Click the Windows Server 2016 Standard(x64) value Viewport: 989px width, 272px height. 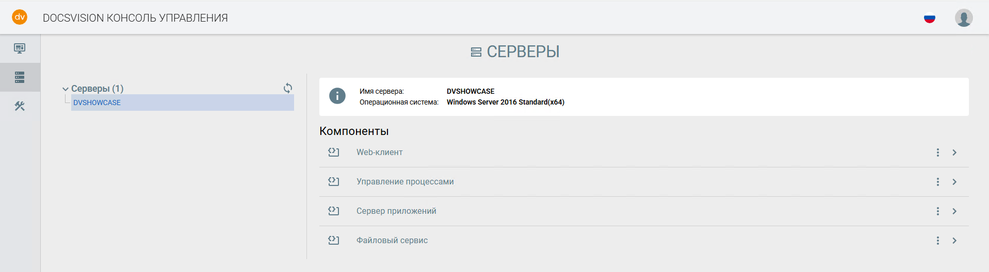click(x=506, y=102)
